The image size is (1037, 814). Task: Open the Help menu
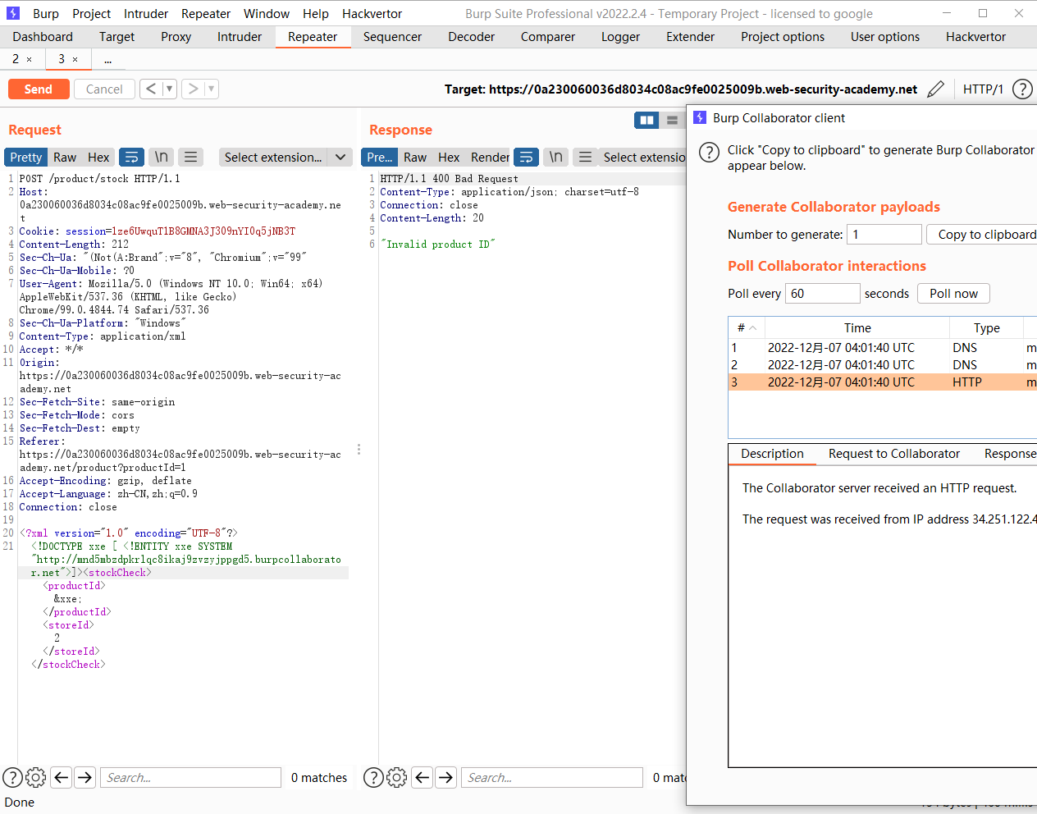[x=315, y=13]
